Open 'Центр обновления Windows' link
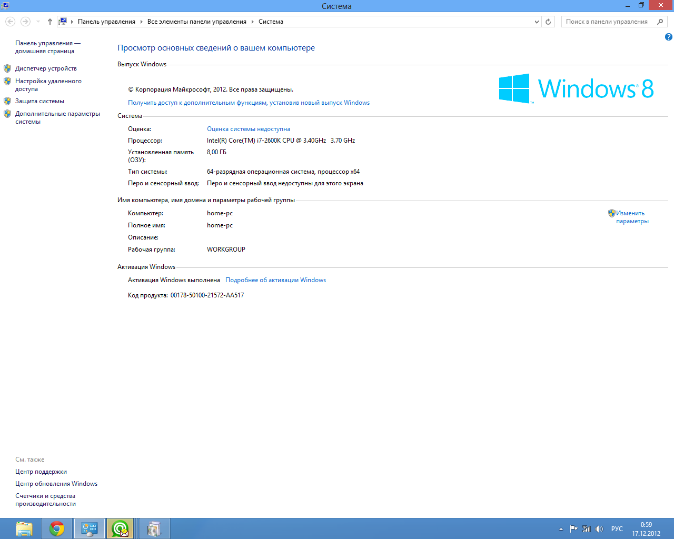This screenshot has height=539, width=674. (x=56, y=484)
